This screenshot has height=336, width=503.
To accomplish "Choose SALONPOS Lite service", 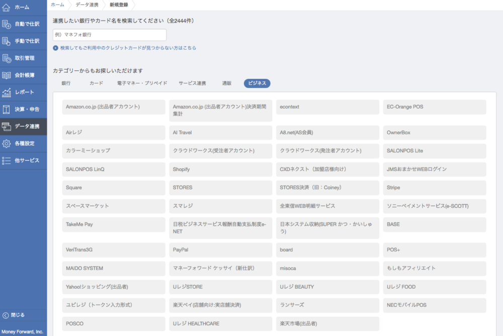I will 435,151.
